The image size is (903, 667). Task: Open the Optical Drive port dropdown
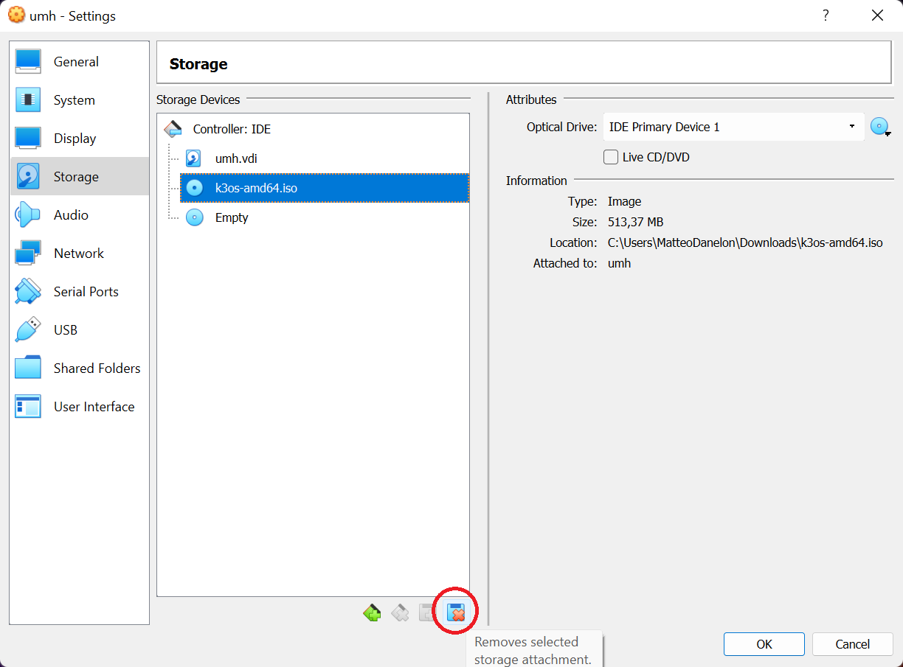click(733, 127)
